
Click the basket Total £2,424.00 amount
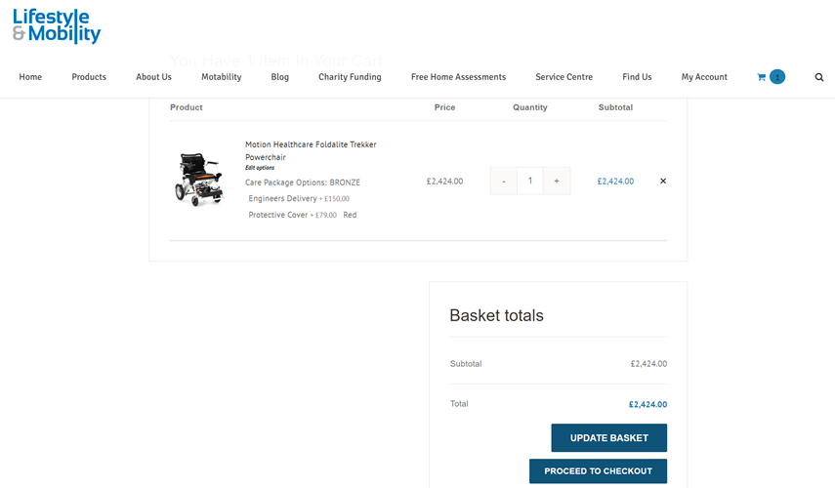tap(647, 404)
